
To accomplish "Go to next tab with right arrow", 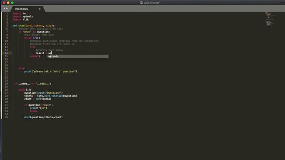I will [7, 8].
